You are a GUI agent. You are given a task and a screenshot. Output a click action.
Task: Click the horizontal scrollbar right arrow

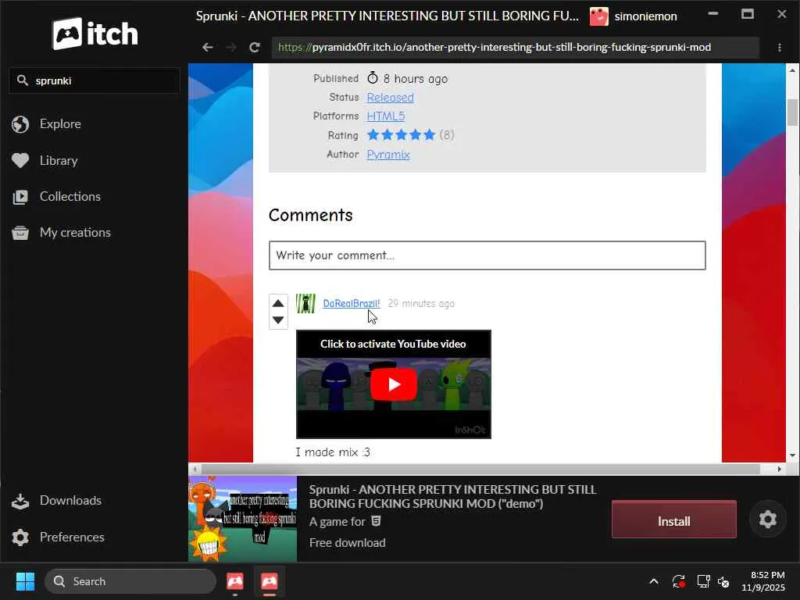tap(779, 469)
